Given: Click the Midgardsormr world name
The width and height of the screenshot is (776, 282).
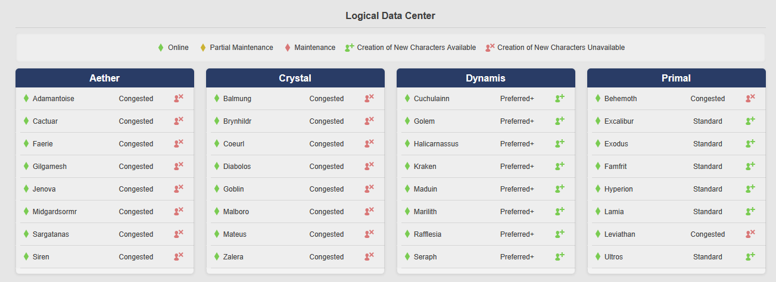Looking at the screenshot, I should [55, 212].
